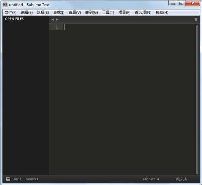
Task: Open the 编辑(E) menu
Action: (27, 13)
